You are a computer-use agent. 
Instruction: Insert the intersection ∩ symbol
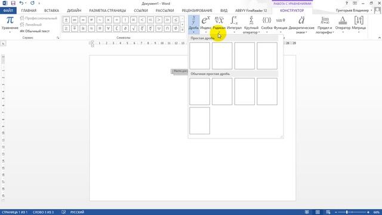tap(167, 29)
